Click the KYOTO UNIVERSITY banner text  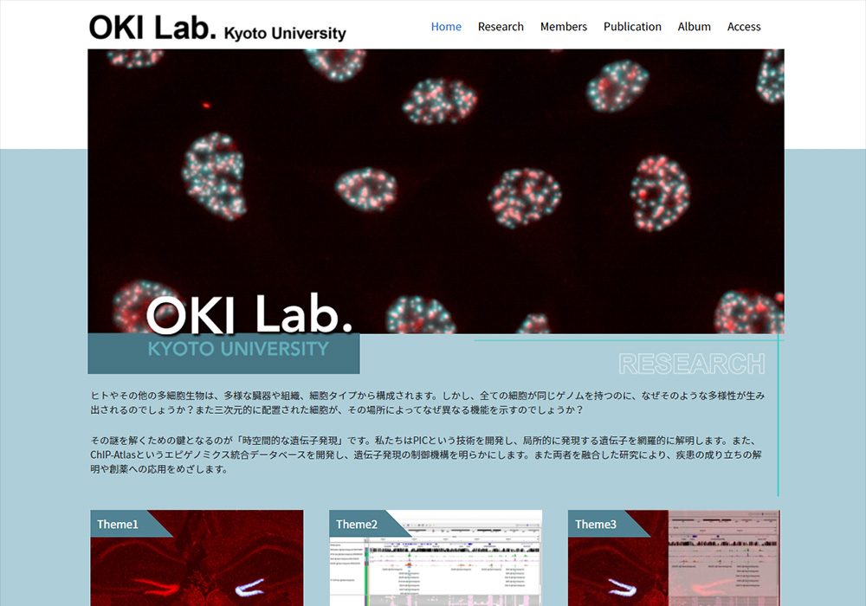click(238, 349)
